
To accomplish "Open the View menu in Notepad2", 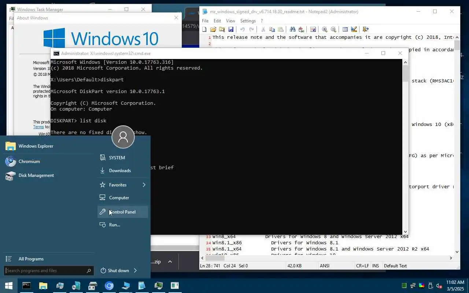I will click(230, 21).
